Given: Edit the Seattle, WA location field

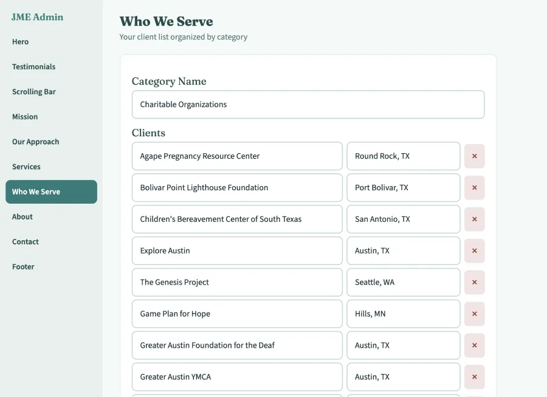Looking at the screenshot, I should tap(403, 282).
